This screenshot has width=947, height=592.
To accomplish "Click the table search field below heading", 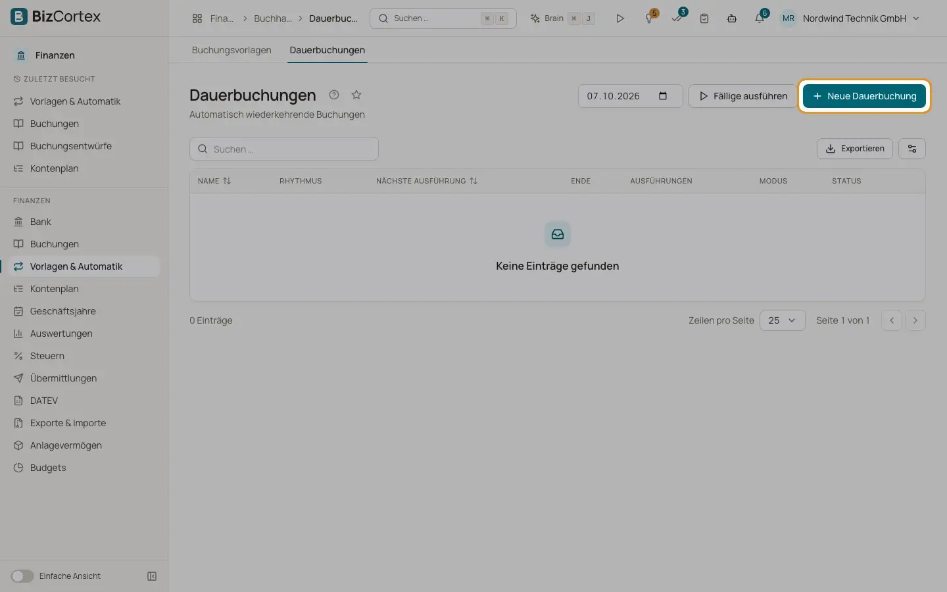I will click(284, 149).
